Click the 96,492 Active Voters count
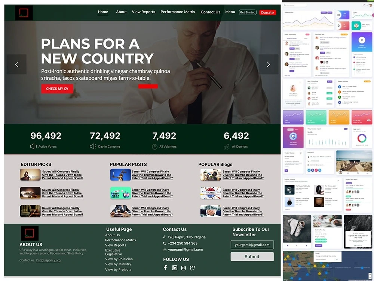The width and height of the screenshot is (374, 281). [x=46, y=136]
